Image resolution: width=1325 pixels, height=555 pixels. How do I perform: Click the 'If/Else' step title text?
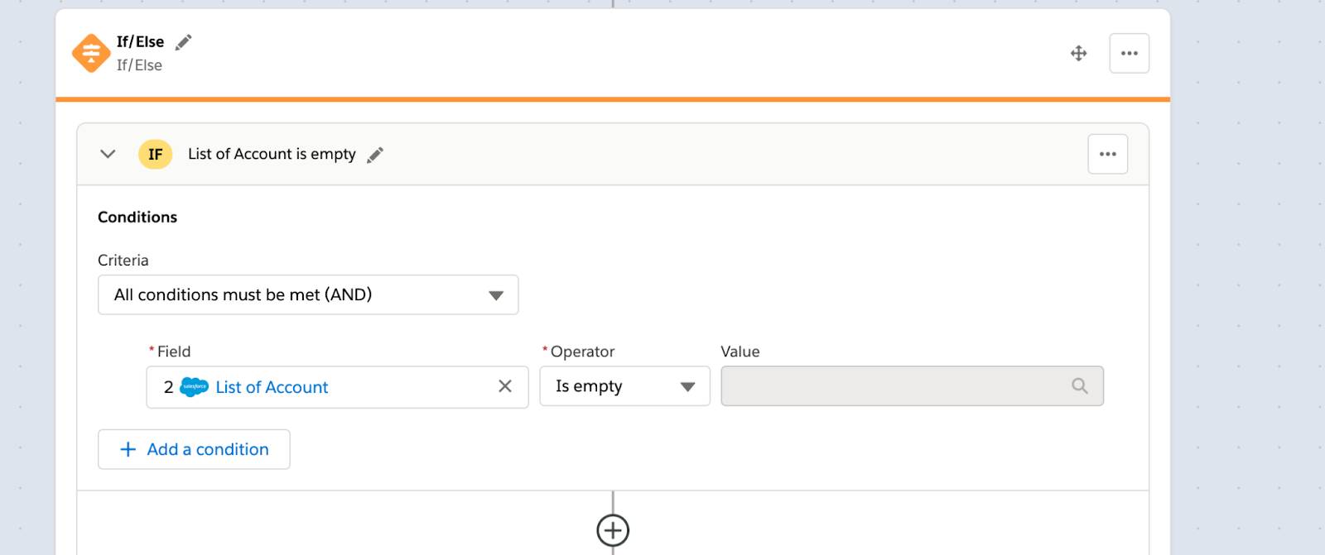coord(140,41)
